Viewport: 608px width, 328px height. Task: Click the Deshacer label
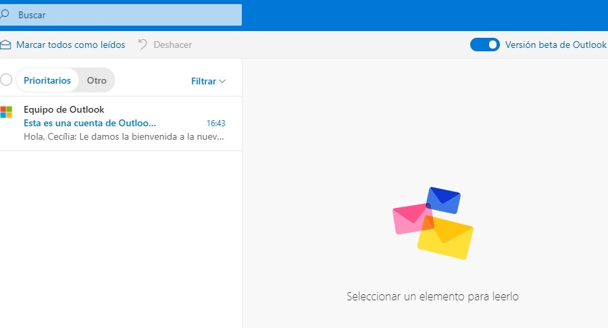[x=172, y=45]
